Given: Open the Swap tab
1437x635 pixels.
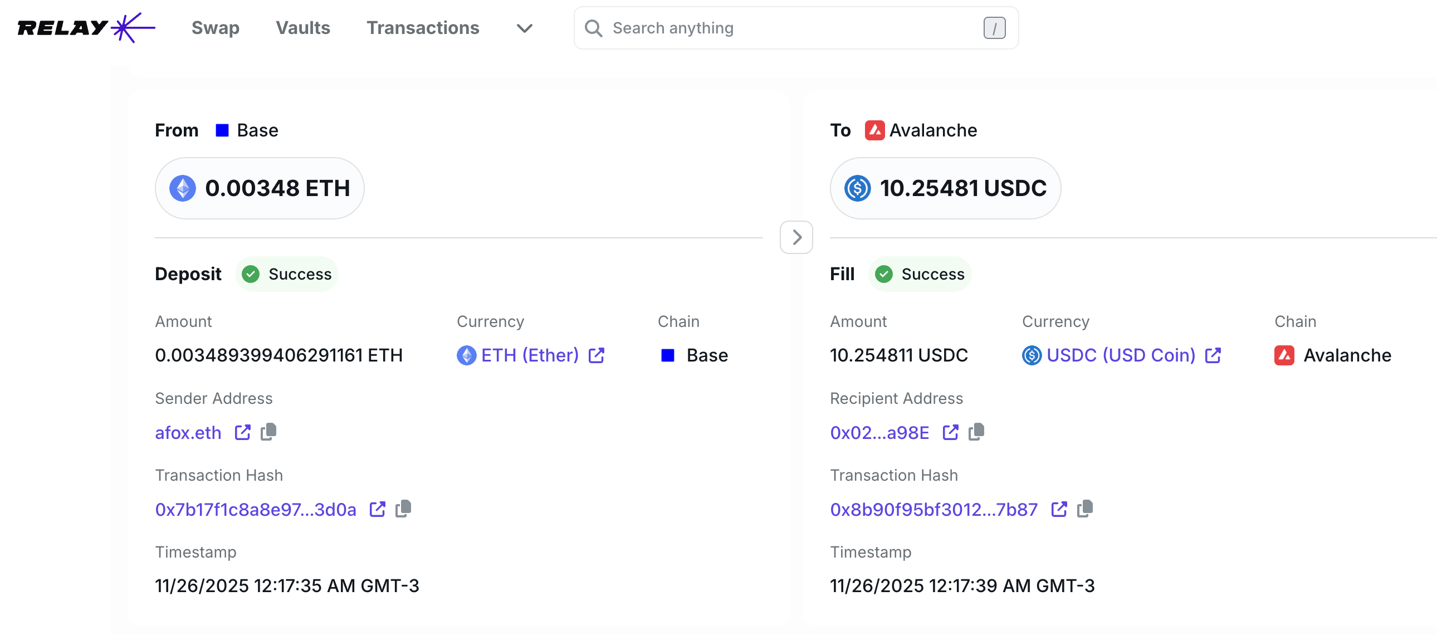Looking at the screenshot, I should [216, 28].
